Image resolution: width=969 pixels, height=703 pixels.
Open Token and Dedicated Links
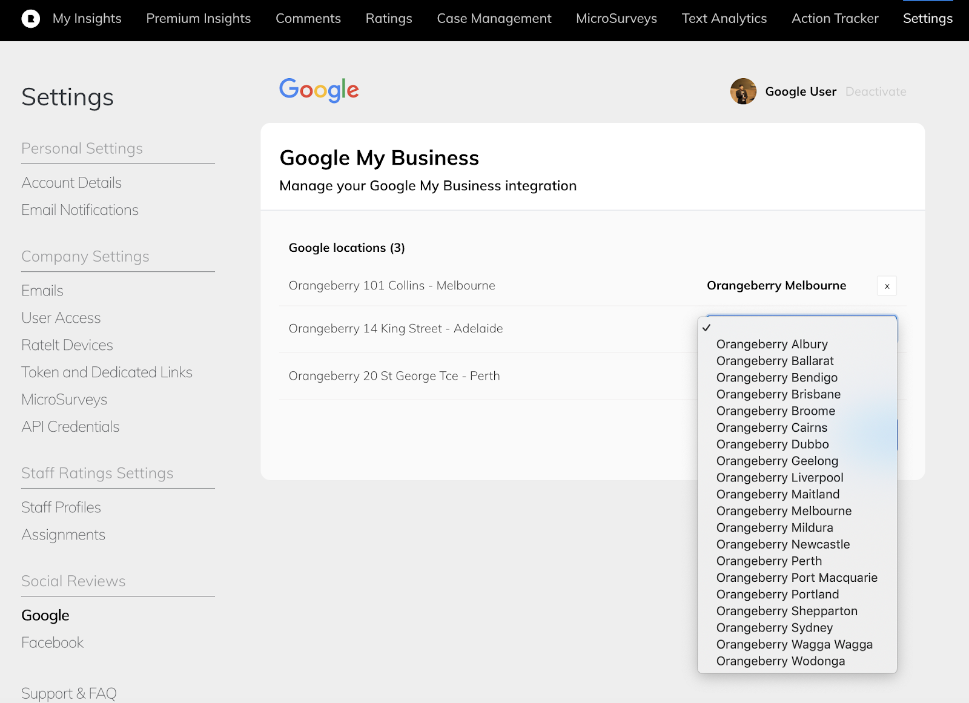pos(107,372)
